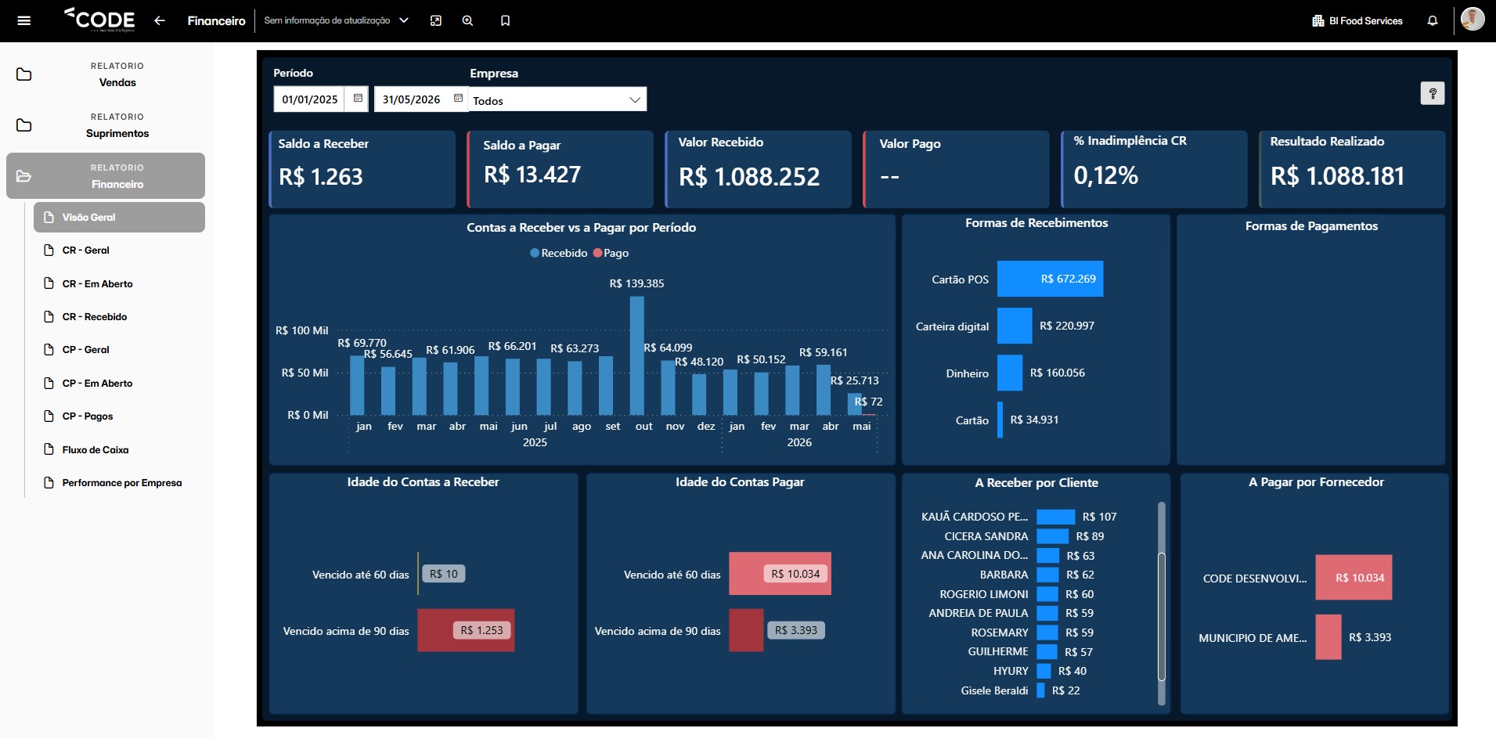Click folder icon beside Relatorio Vendas
Image resolution: width=1496 pixels, height=739 pixels.
[24, 74]
